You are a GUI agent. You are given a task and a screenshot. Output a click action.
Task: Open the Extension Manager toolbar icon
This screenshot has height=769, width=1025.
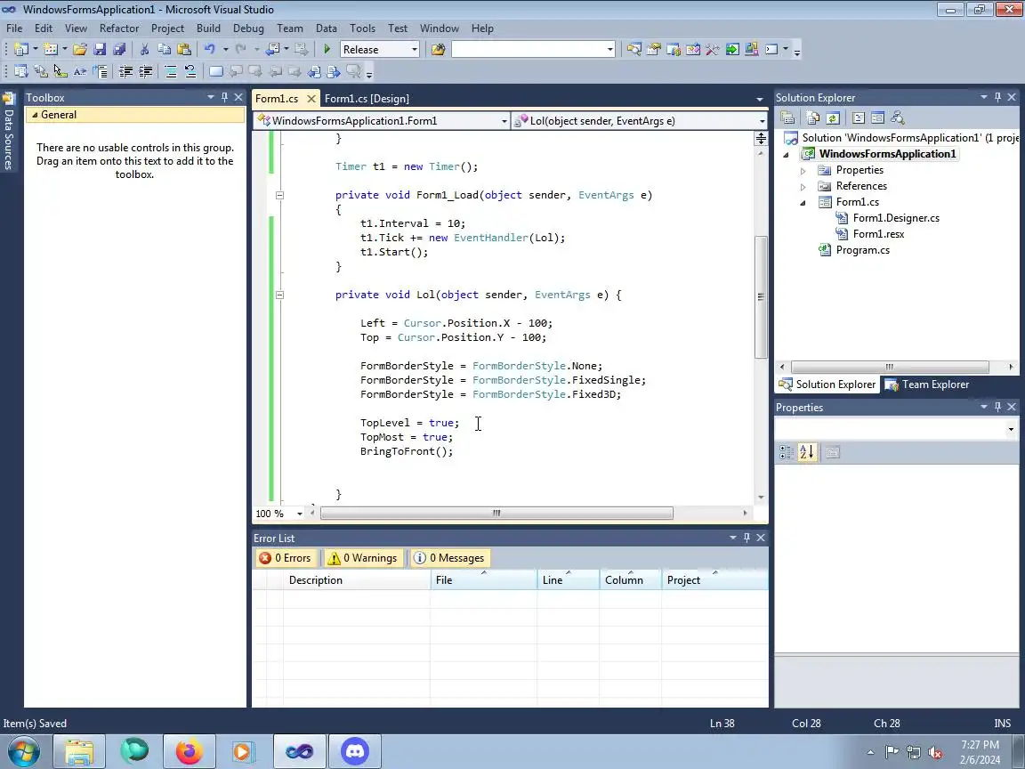(751, 49)
